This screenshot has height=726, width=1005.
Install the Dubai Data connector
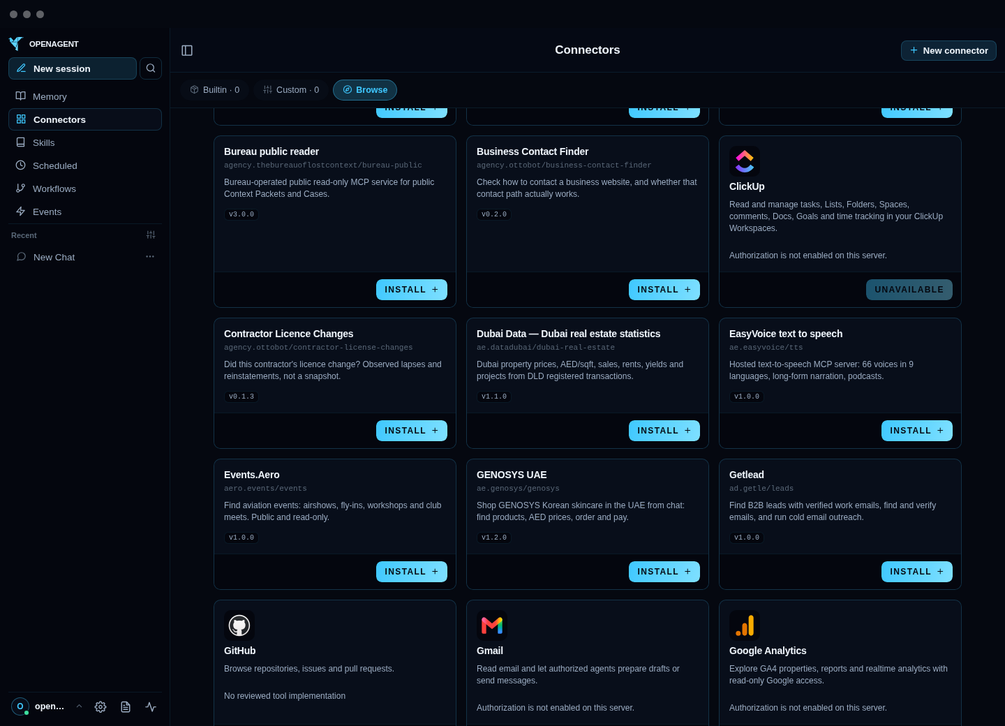(x=664, y=431)
